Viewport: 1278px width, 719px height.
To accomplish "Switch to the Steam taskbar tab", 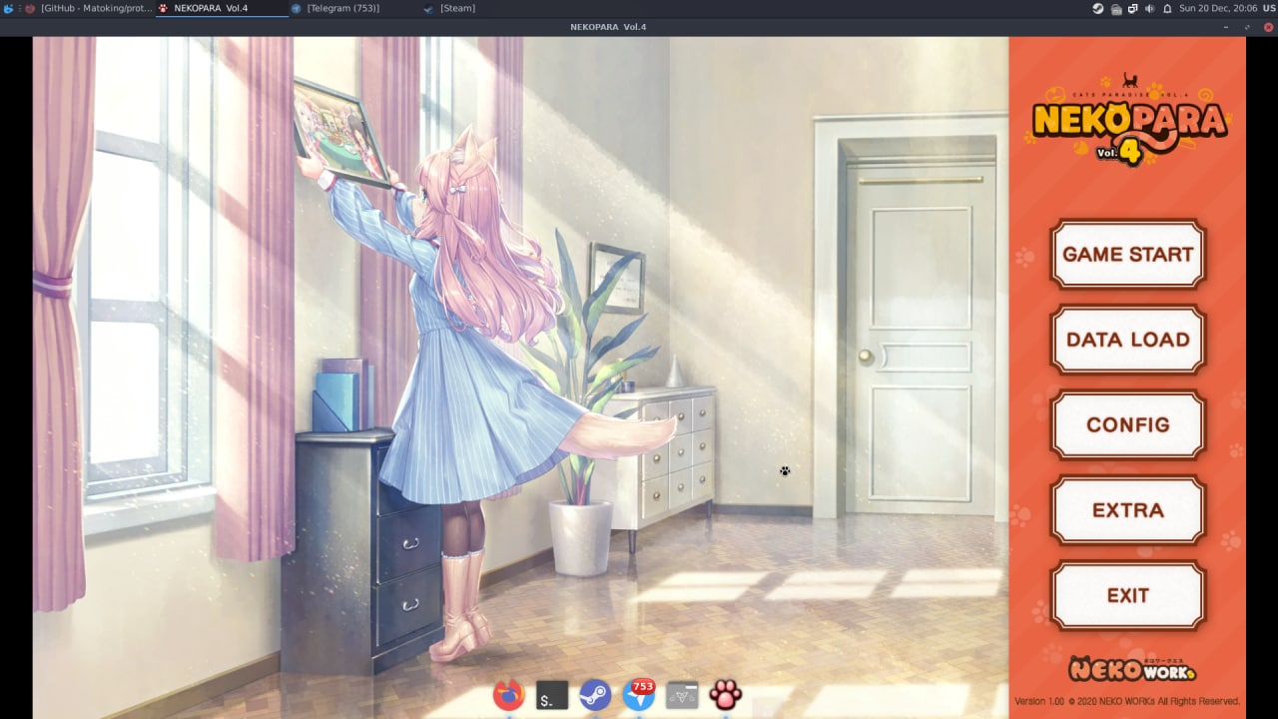I will [x=487, y=8].
